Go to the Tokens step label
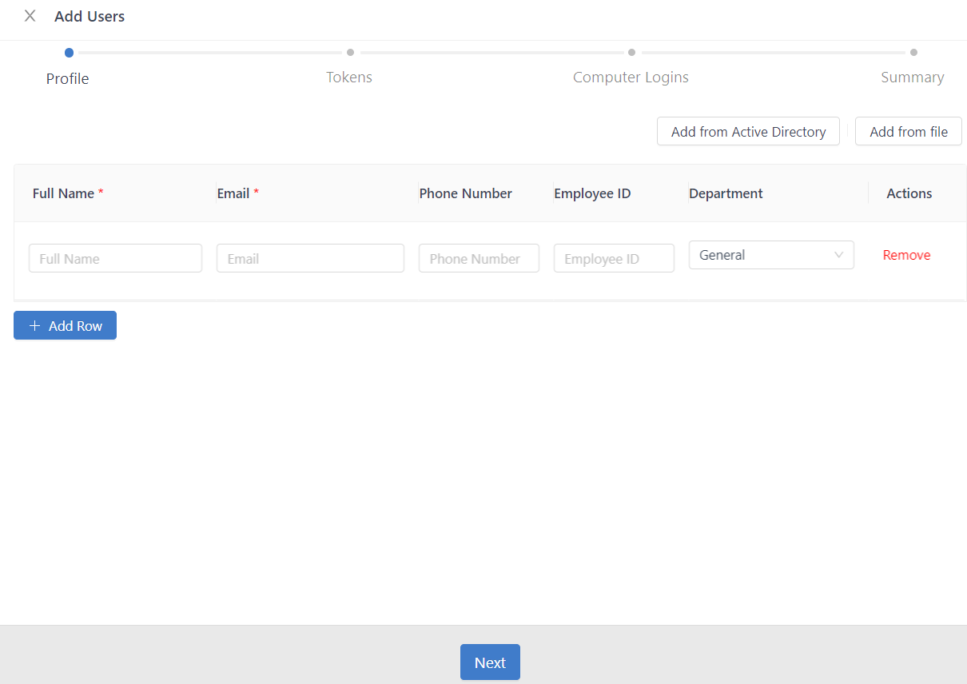 point(349,78)
